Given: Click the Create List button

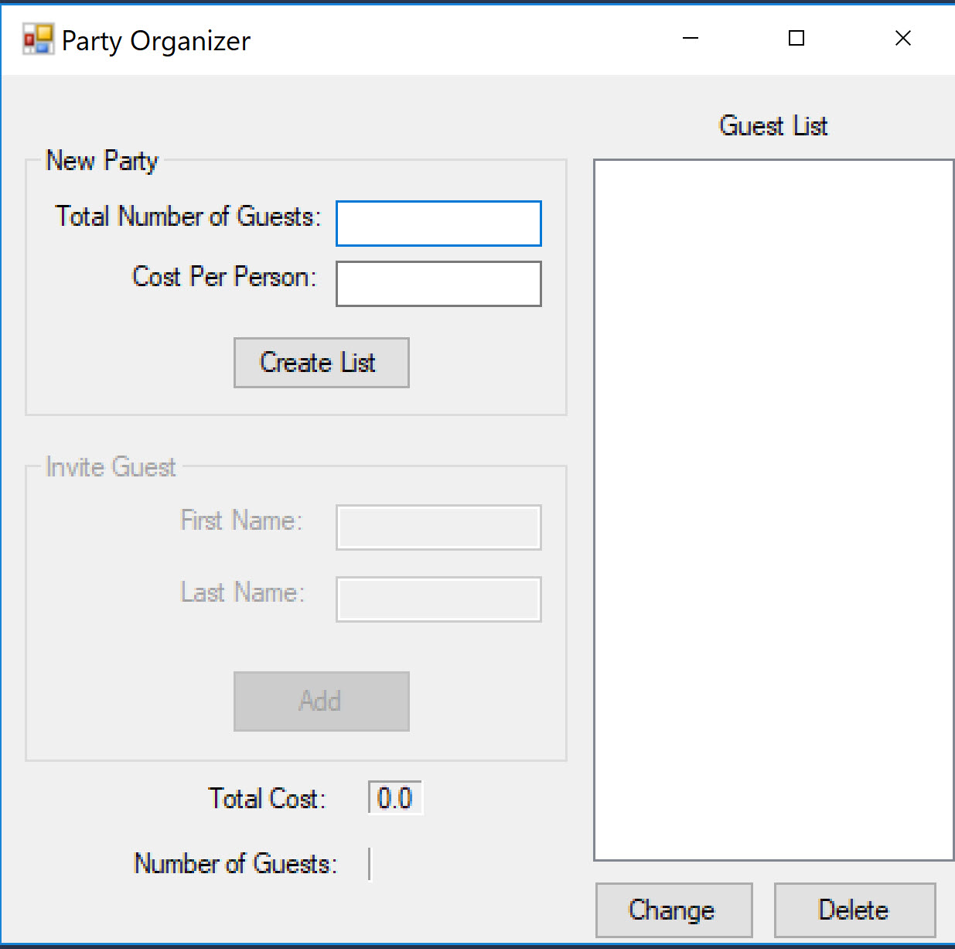Looking at the screenshot, I should coord(321,363).
